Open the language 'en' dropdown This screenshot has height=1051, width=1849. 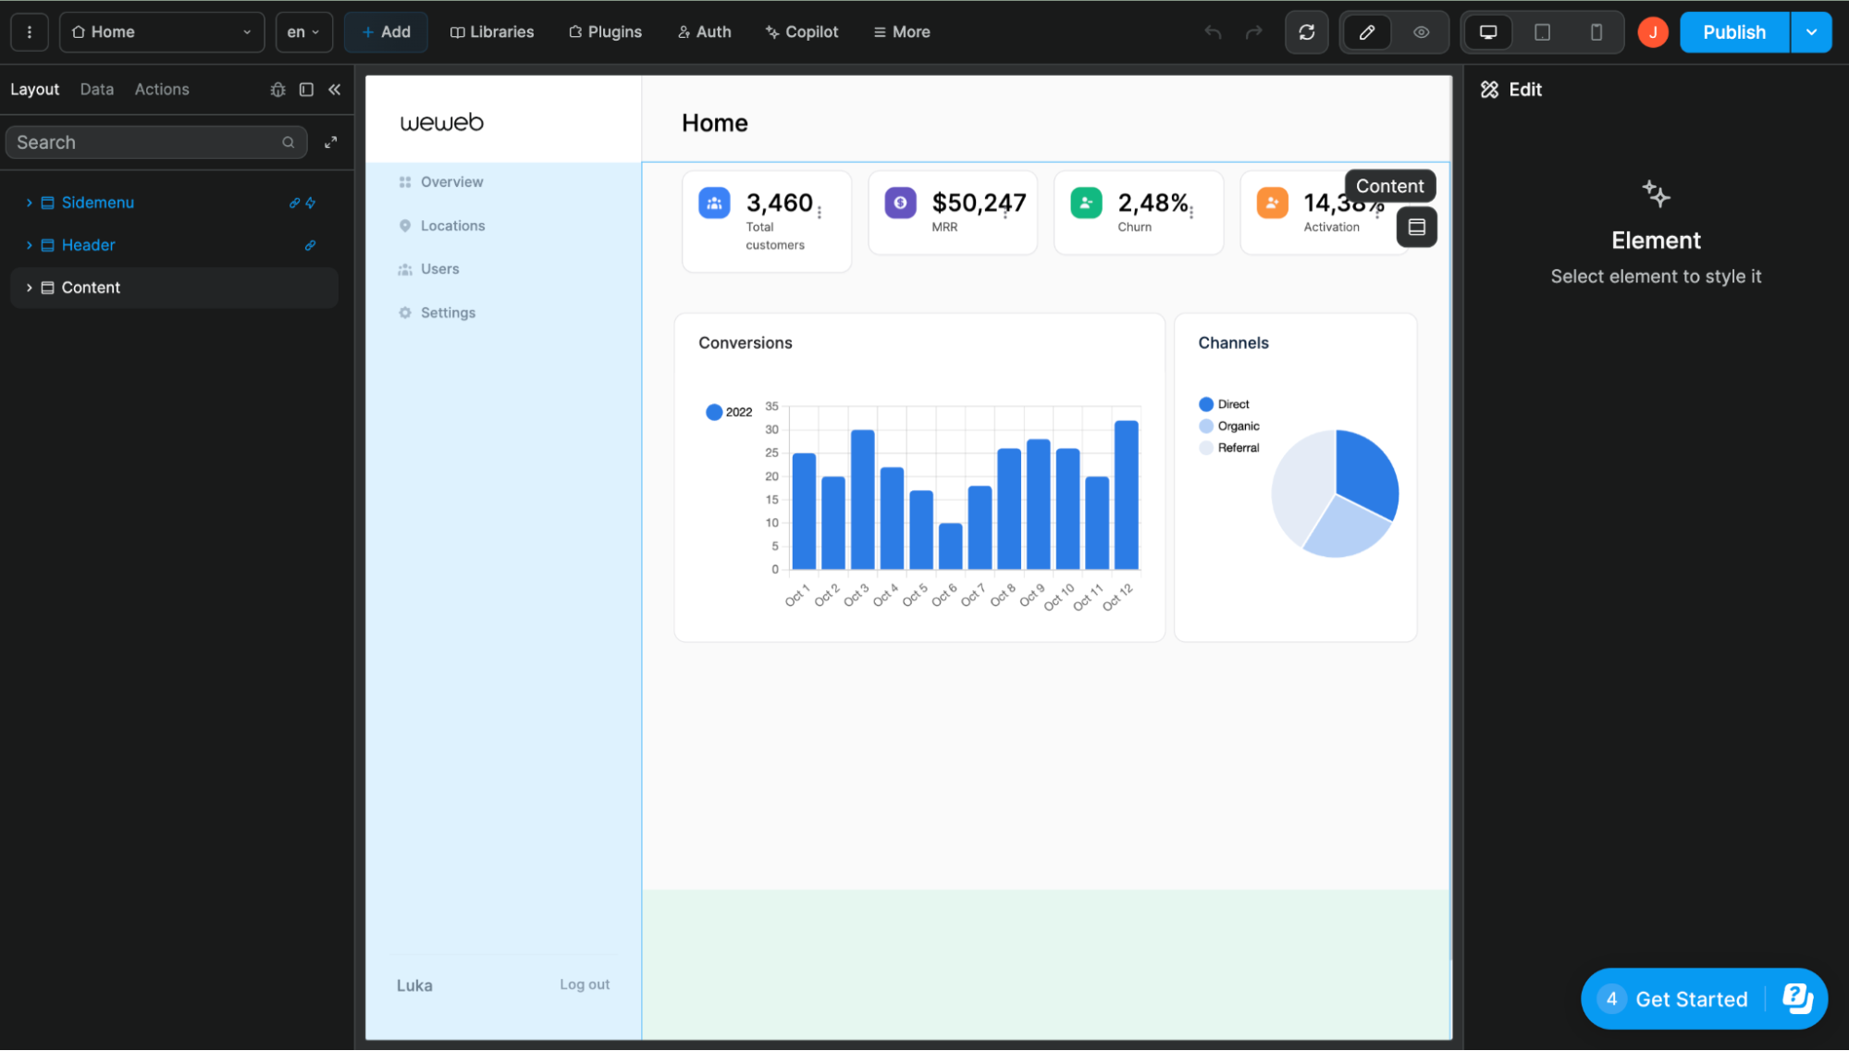pos(302,31)
